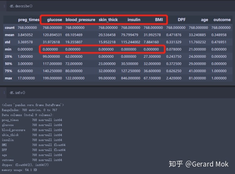235x174 pixels.
Task: Click the mean row label
Action: 9,35
